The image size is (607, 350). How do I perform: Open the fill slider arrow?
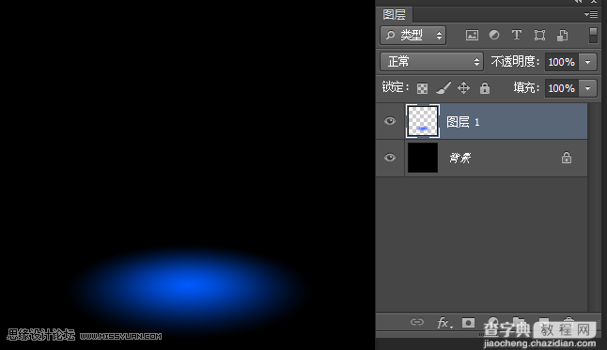tap(587, 88)
